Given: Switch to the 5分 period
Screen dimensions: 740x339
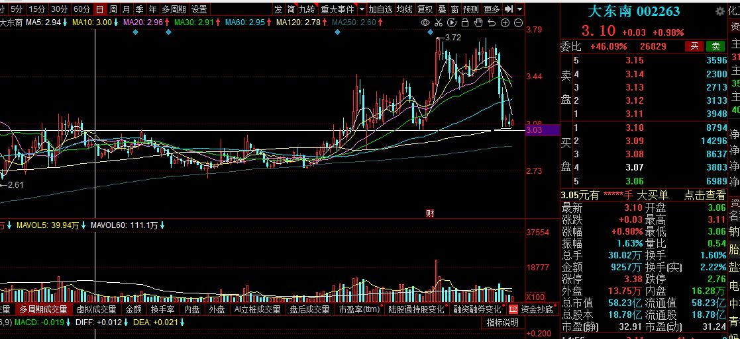Looking at the screenshot, I should point(17,9).
